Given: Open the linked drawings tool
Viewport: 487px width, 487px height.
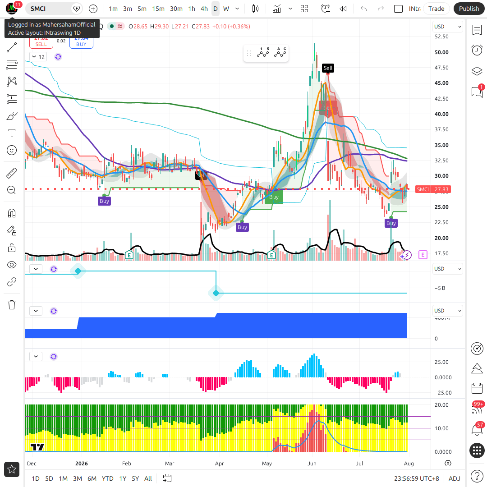Looking at the screenshot, I should [12, 282].
